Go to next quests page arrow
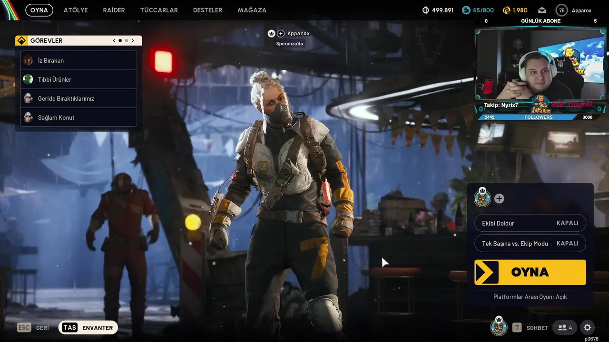This screenshot has height=342, width=609. pos(133,41)
